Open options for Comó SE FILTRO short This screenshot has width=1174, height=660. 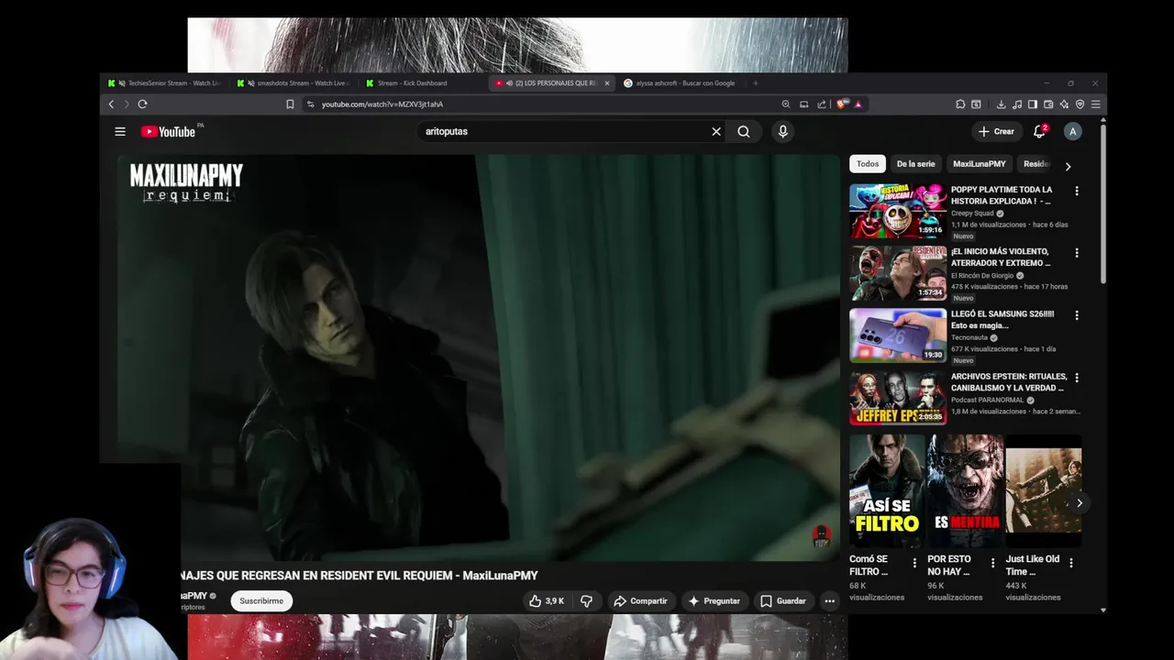(914, 563)
